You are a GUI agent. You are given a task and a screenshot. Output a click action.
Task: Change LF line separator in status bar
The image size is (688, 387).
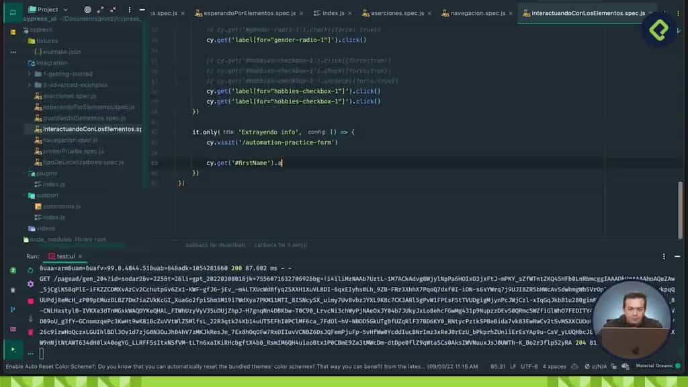click(513, 366)
